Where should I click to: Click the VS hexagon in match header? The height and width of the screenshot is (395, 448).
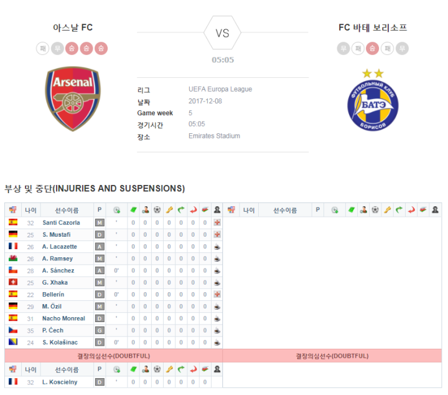[222, 33]
